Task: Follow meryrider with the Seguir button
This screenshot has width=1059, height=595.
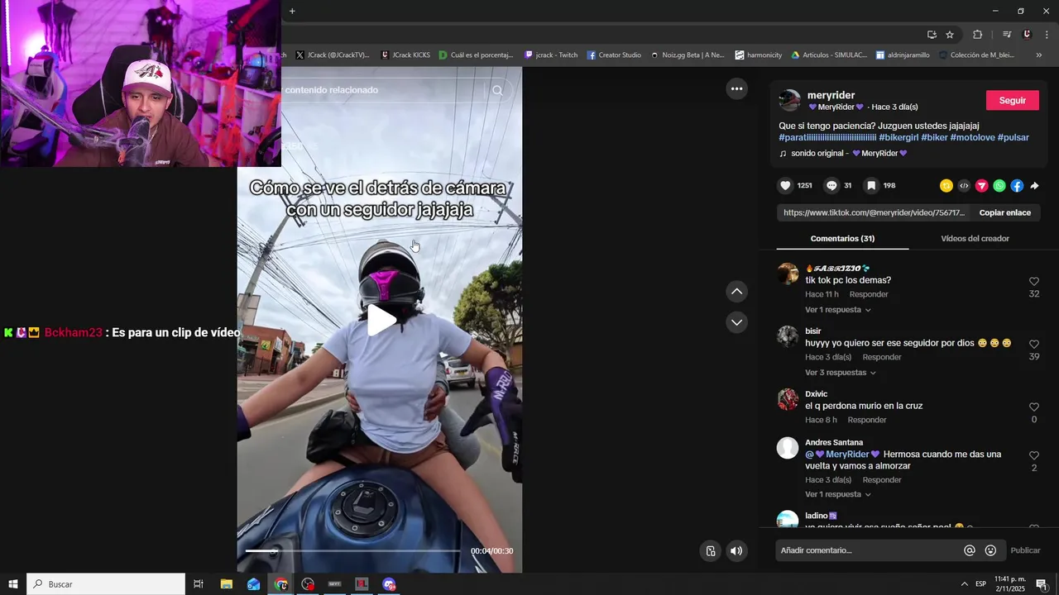Action: (x=1012, y=100)
